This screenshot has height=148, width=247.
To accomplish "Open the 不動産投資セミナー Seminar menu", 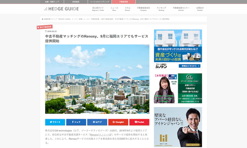I will point(181,9).
